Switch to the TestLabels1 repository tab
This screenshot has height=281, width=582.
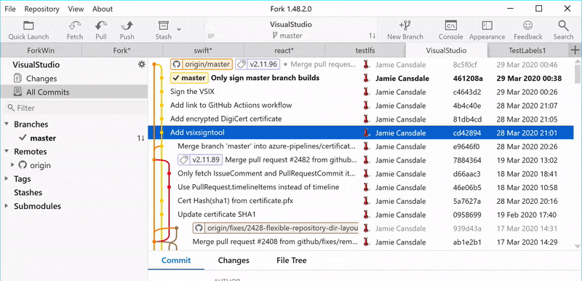527,50
